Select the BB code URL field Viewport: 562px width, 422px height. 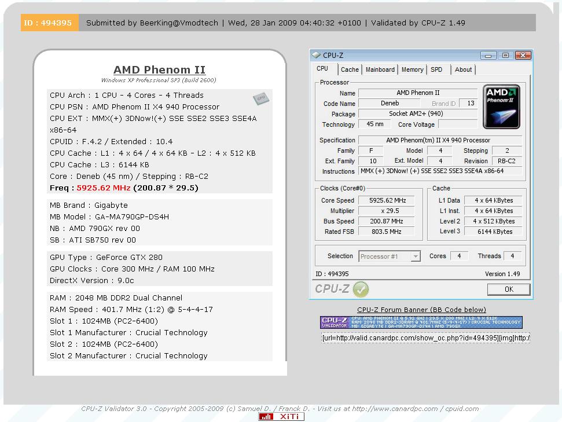(x=425, y=337)
